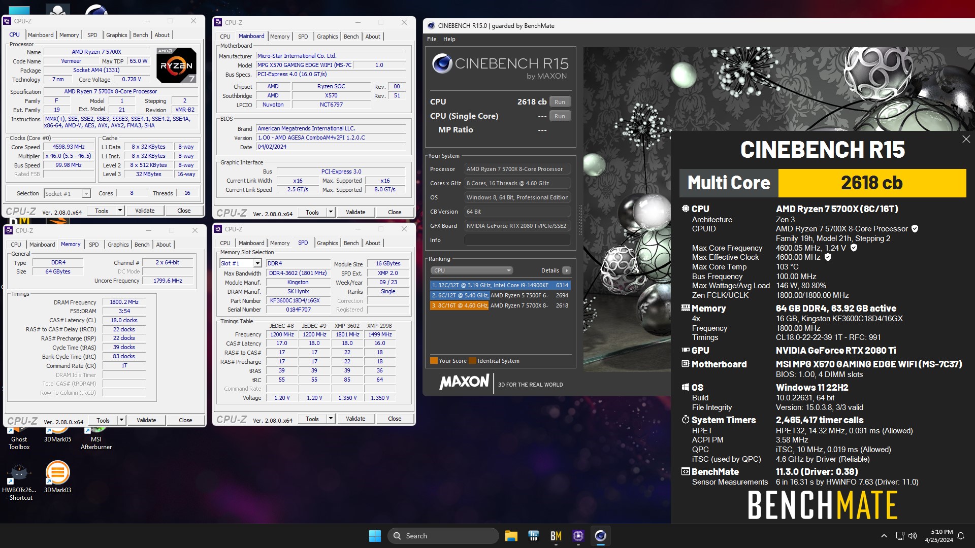Click the Identical System legend swatch
975x548 pixels.
(473, 361)
